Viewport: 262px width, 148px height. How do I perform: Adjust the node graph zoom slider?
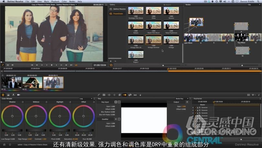pyautogui.click(x=242, y=65)
